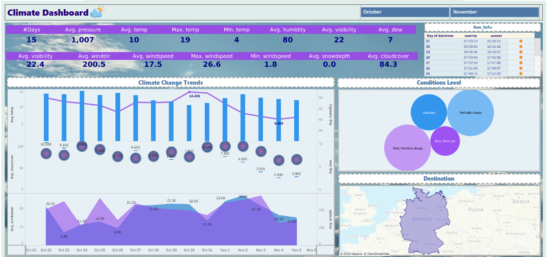
Task: Select the Overcast bubble
Action: pos(429,112)
